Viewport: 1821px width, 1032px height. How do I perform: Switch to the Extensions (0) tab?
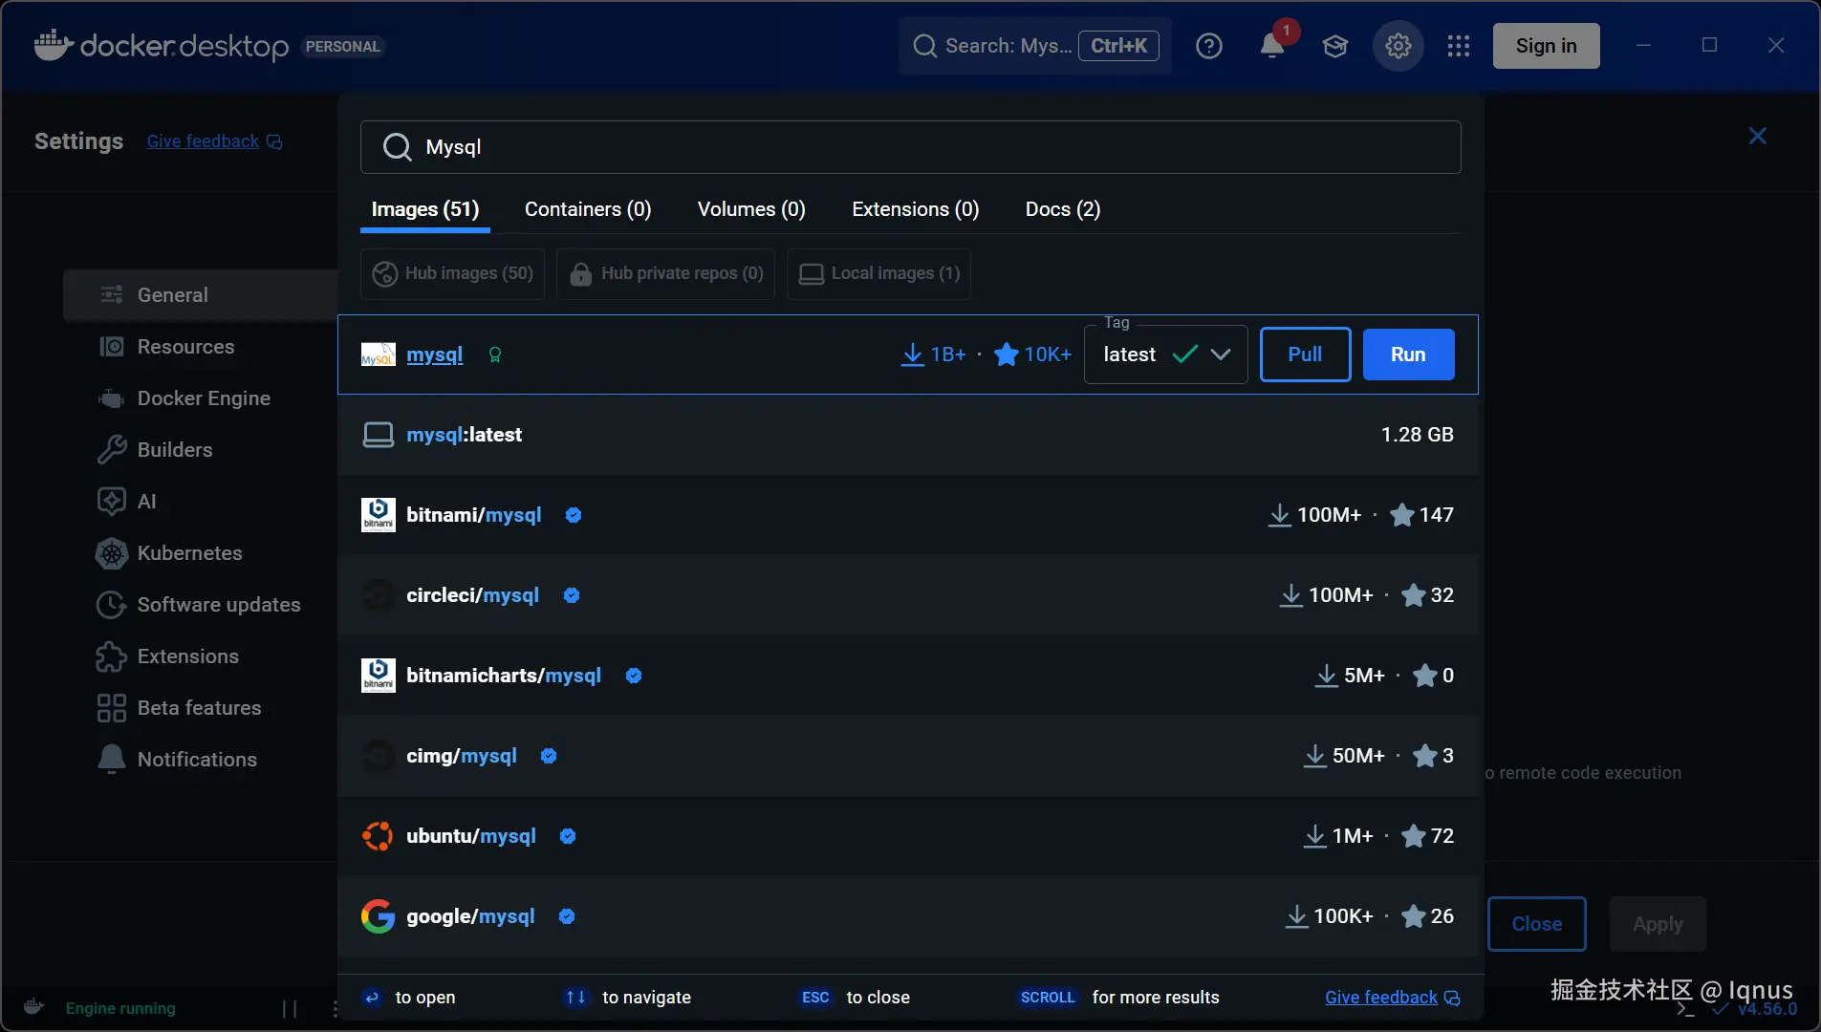click(916, 209)
